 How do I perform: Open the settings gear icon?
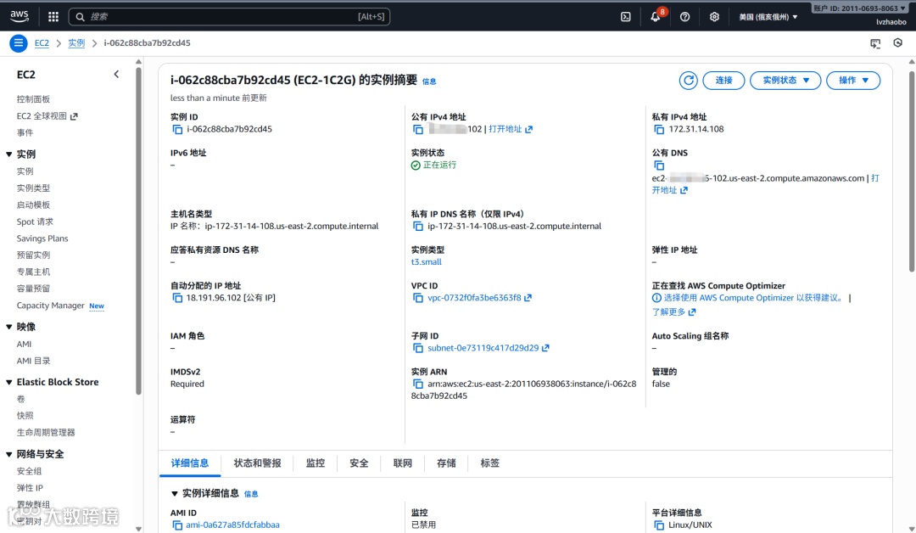pyautogui.click(x=714, y=17)
